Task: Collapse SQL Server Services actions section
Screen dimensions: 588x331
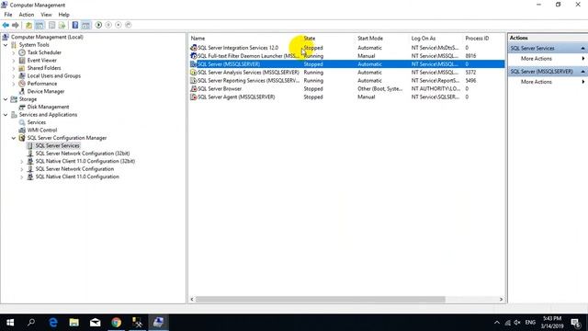Action: pos(582,49)
